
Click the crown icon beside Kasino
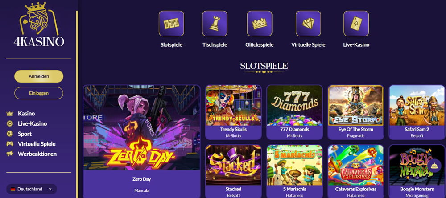tap(10, 114)
